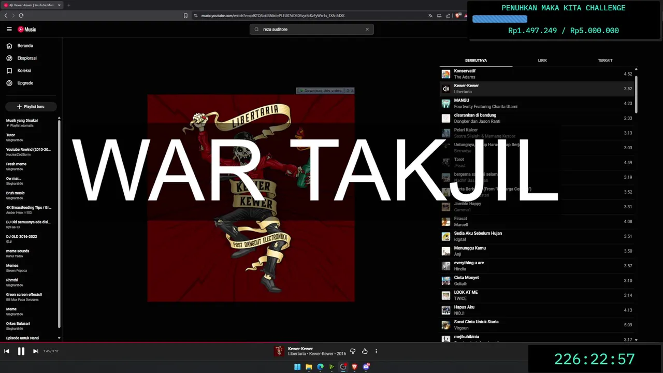Click the Brave shields icon
663x373 pixels.
point(458,16)
